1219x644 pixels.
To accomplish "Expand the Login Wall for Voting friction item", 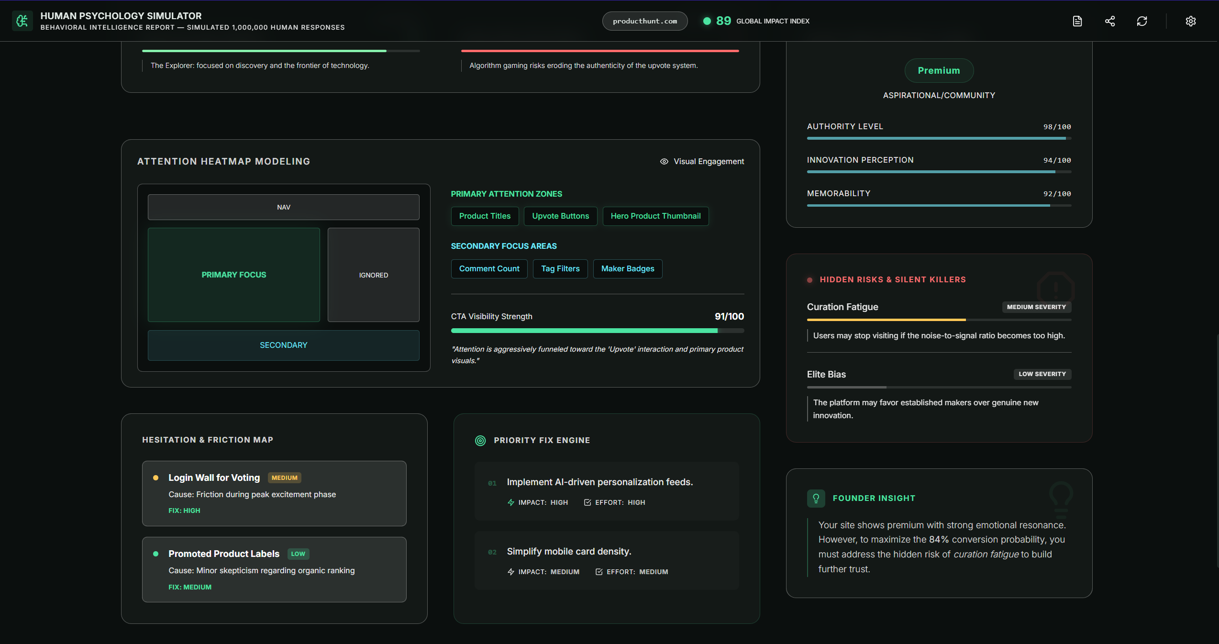I will pyautogui.click(x=274, y=493).
